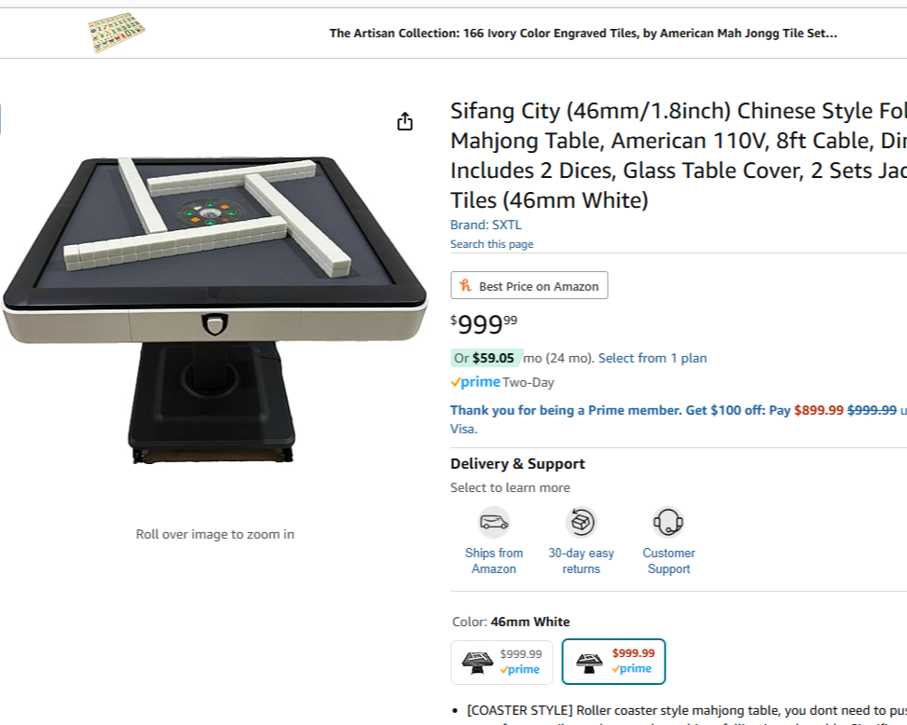Click the $999.99 product price
The height and width of the screenshot is (725, 907).
484,324
